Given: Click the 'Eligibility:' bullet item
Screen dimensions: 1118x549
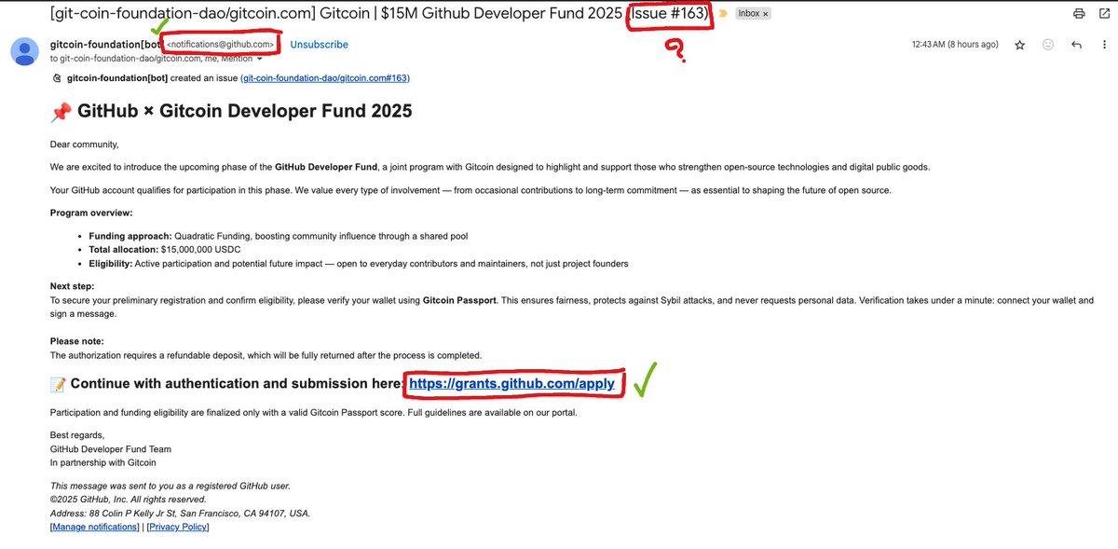Looking at the screenshot, I should coord(359,264).
